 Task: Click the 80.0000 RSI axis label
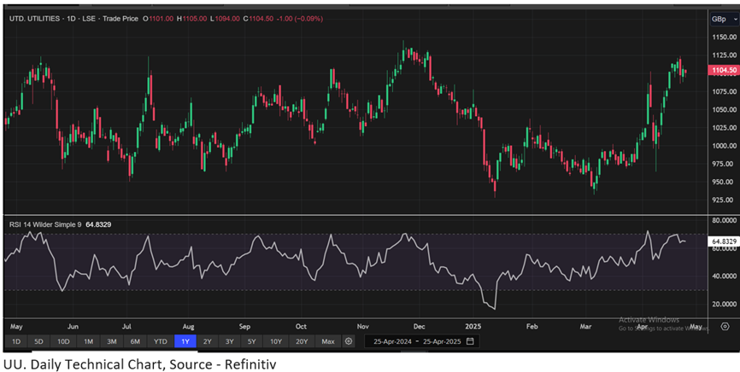pyautogui.click(x=724, y=221)
